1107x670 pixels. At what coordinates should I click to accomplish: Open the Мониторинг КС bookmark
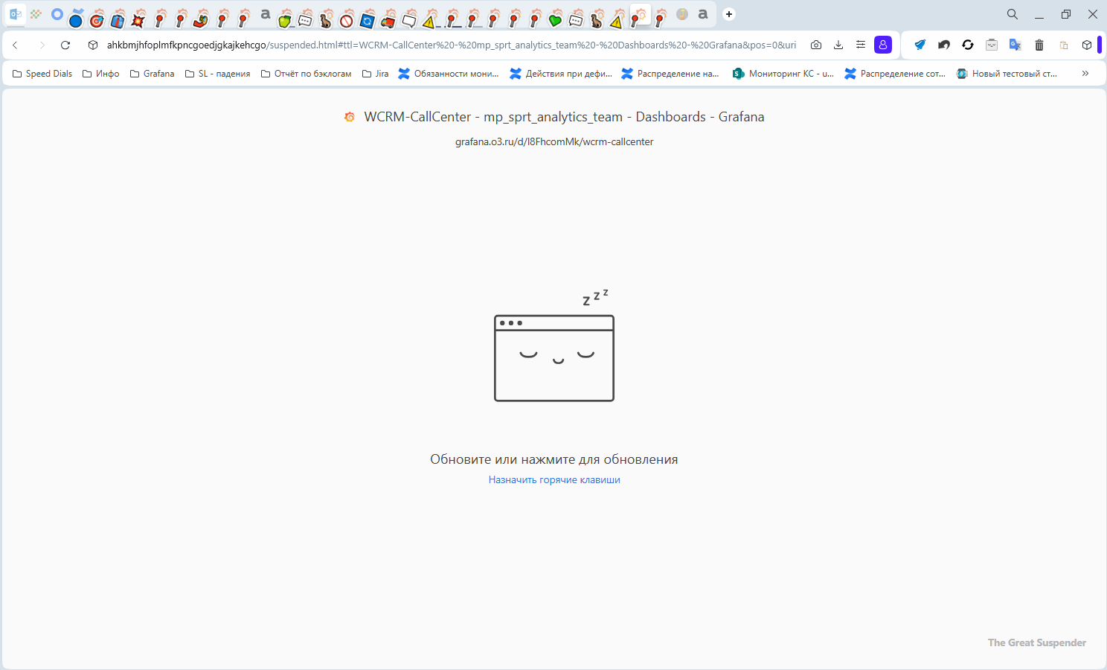click(783, 74)
